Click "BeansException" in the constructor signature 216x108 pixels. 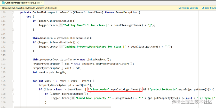tap(126, 12)
